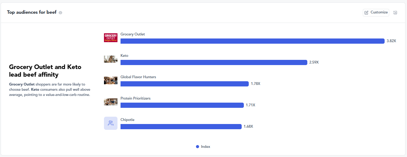Toggle the Index legend item
This screenshot has width=407, height=157.
203,147
